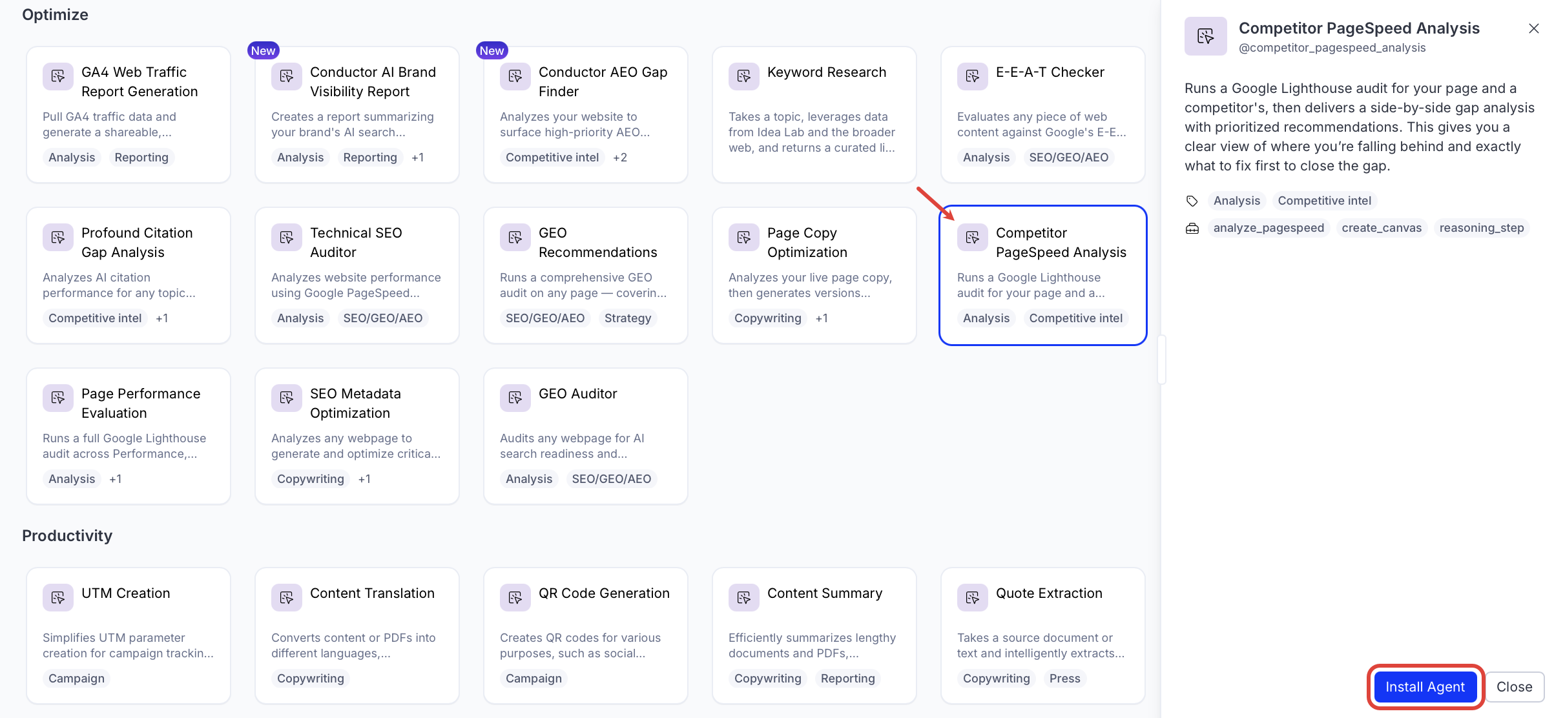Click the GA4 Web Traffic Report agent icon
Viewport: 1554px width, 718px height.
[x=58, y=77]
